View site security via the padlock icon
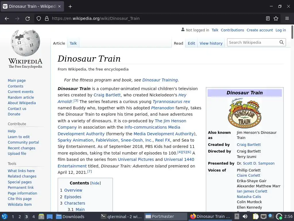Viewport: 294px width, 221px height. pyautogui.click(x=47, y=18)
